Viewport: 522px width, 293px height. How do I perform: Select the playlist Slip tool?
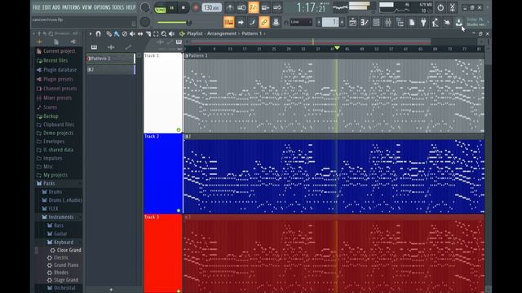(140, 33)
